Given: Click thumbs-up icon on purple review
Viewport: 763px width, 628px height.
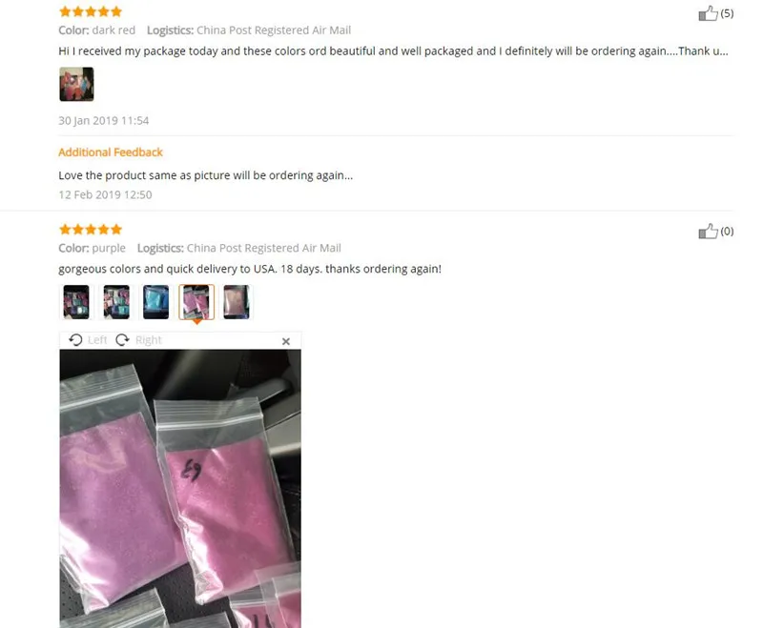Looking at the screenshot, I should point(708,232).
